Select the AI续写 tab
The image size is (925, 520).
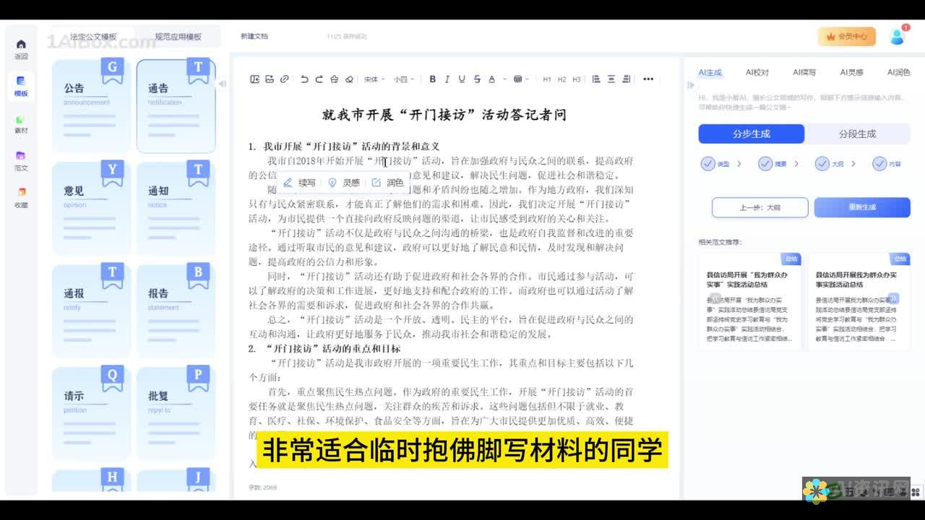pyautogui.click(x=804, y=72)
